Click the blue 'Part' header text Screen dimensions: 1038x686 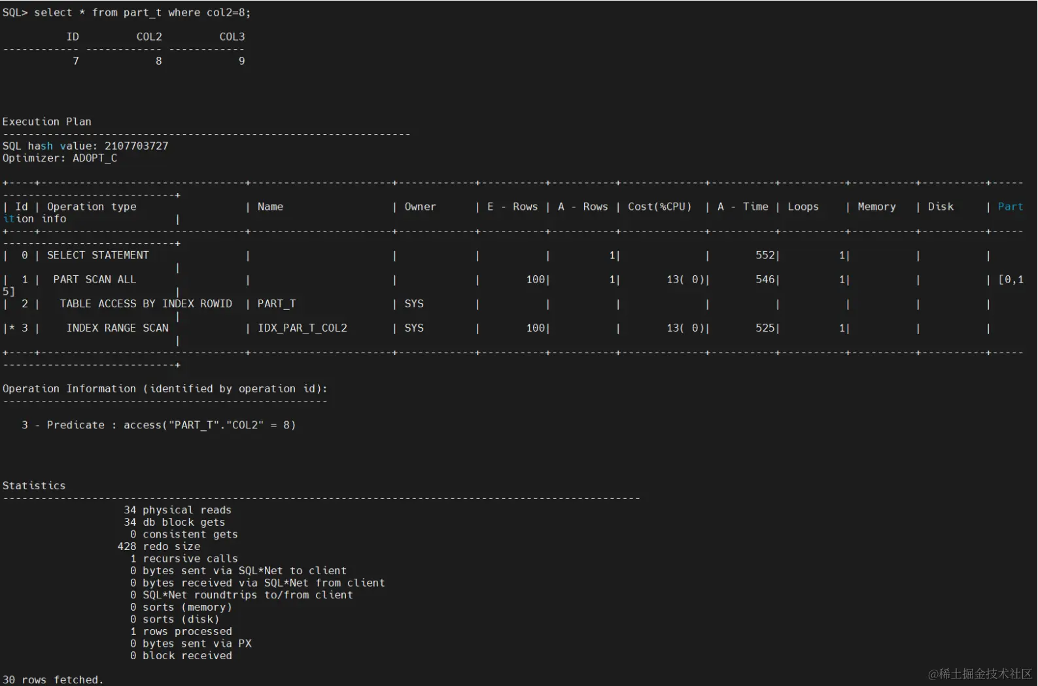[x=1010, y=207]
